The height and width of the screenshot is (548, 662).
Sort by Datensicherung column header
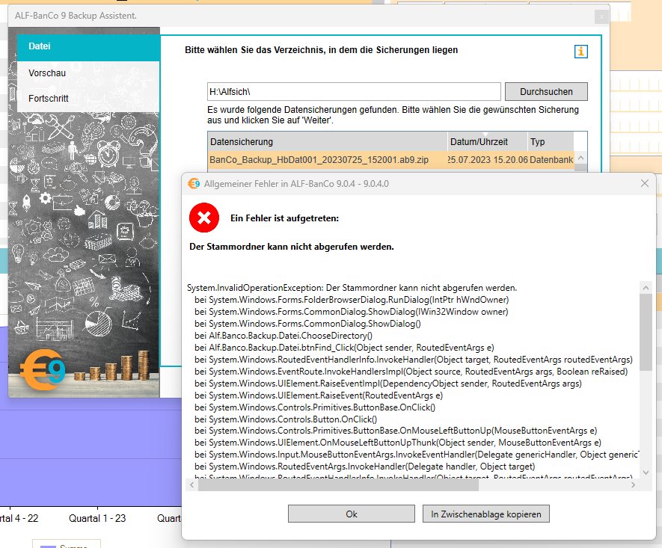click(x=327, y=142)
